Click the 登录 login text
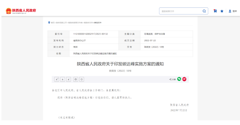This screenshot has width=240, height=125. coord(235,11)
